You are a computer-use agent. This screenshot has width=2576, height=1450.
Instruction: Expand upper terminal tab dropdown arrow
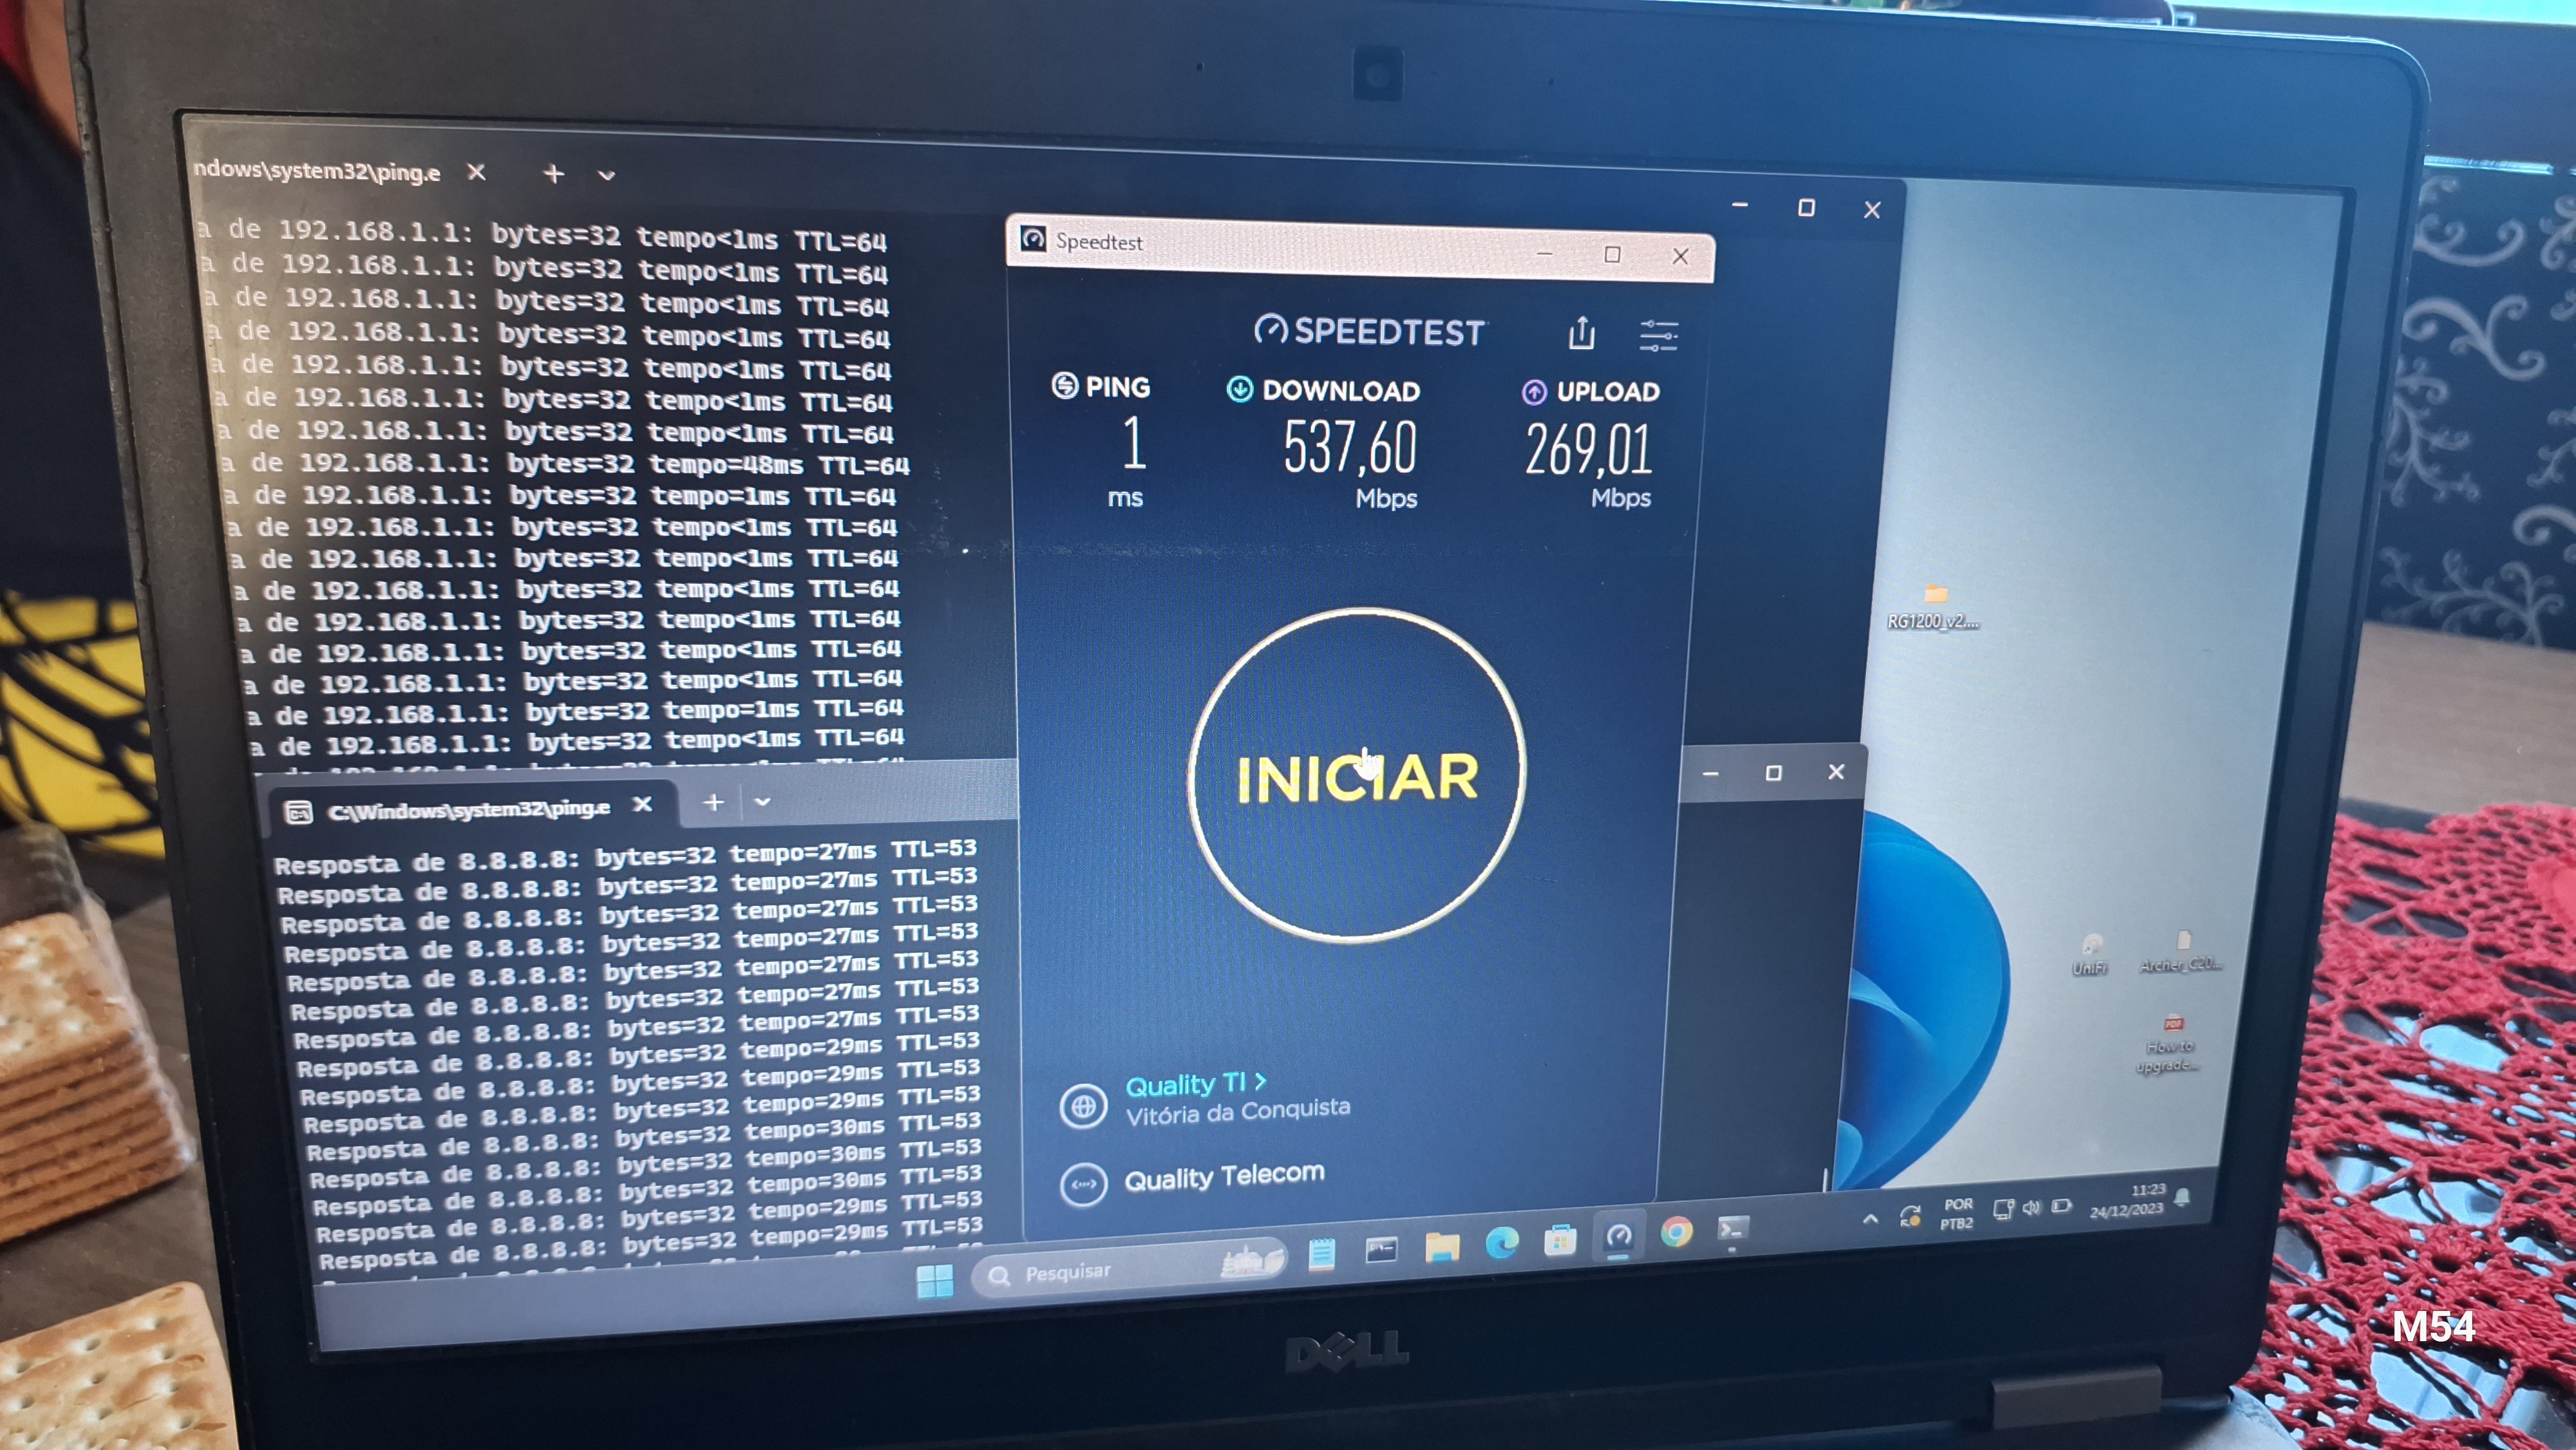tap(606, 175)
